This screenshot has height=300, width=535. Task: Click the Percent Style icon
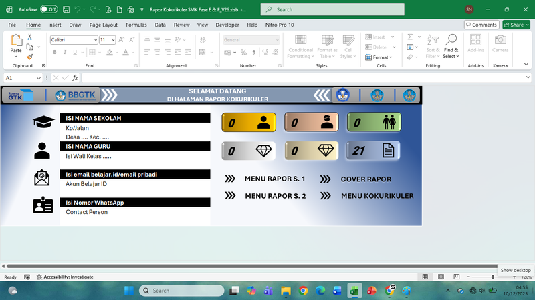pyautogui.click(x=243, y=53)
